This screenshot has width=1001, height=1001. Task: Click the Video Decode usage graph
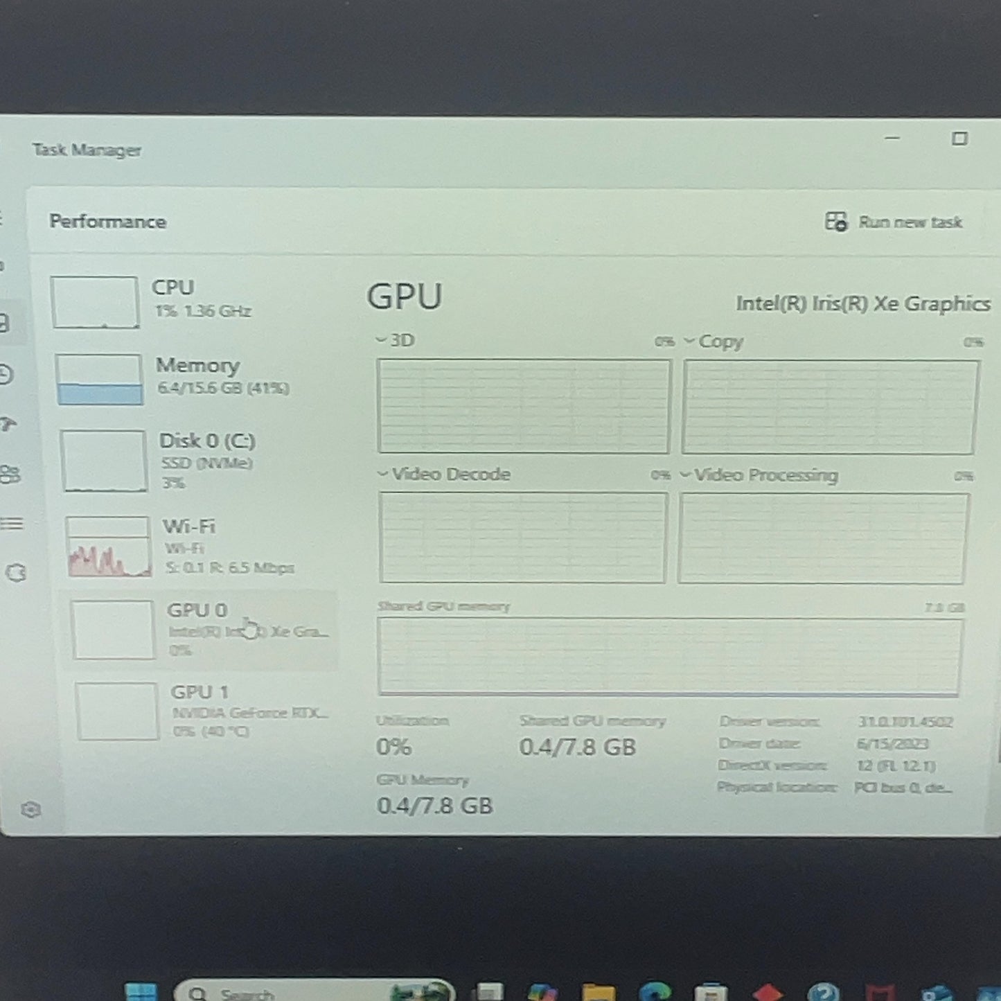(523, 538)
